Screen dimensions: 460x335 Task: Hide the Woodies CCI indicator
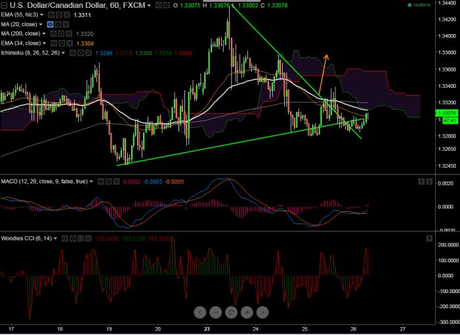(x=65, y=239)
